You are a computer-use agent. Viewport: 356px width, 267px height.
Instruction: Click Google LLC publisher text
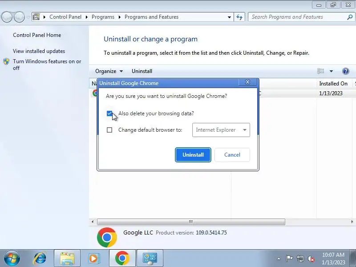138,233
